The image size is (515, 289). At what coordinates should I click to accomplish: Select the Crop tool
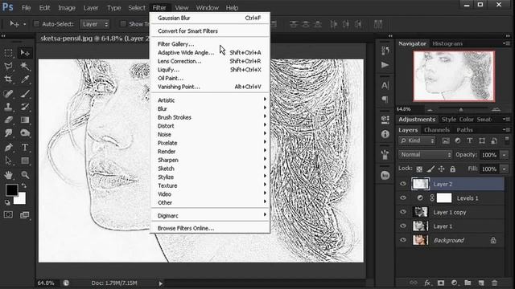[8, 79]
